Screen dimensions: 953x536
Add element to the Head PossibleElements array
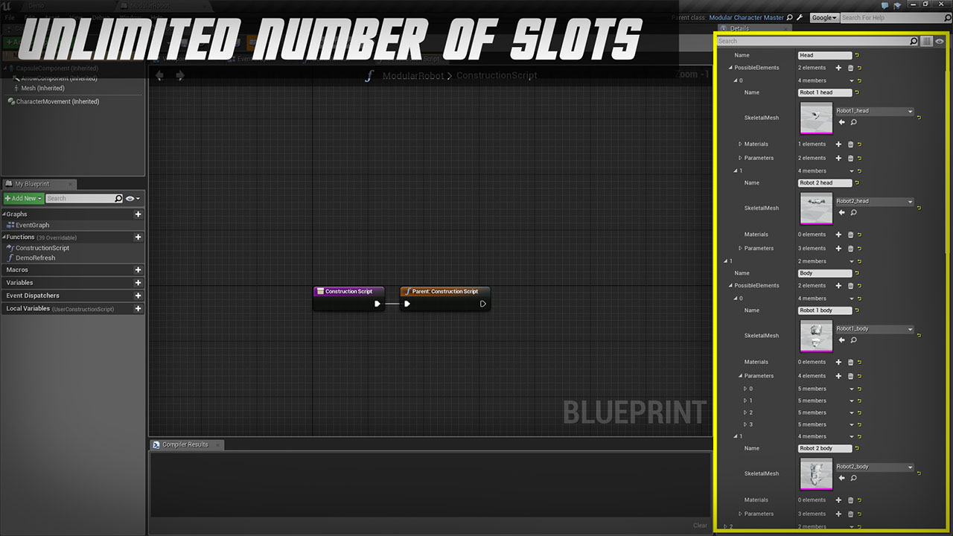tap(838, 68)
